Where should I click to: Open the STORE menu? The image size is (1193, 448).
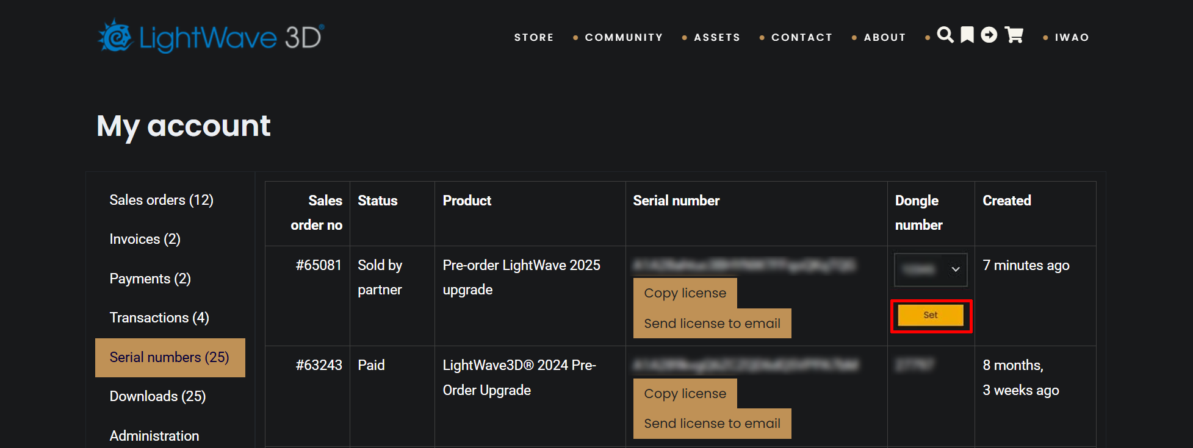pos(534,37)
